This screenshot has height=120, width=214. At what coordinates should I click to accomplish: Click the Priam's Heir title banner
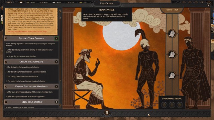[x=107, y=3]
